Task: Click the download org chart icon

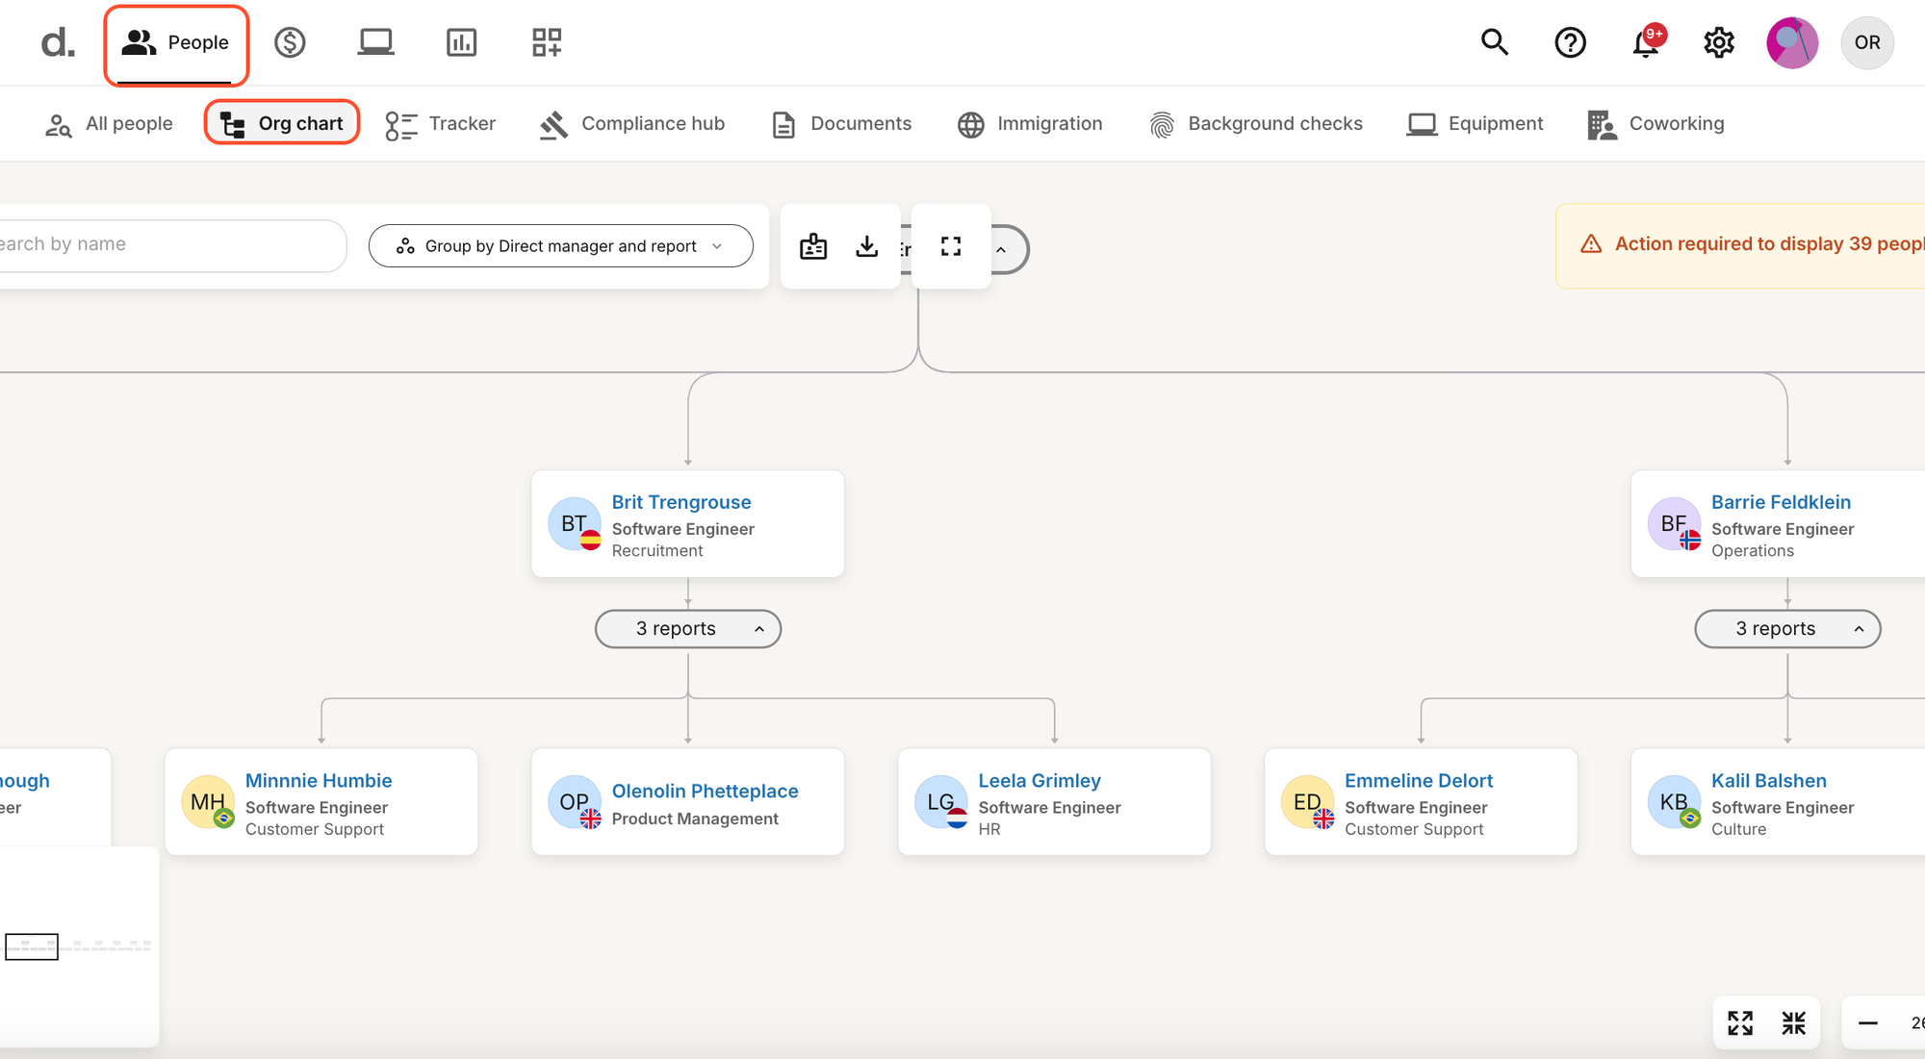Action: pyautogui.click(x=867, y=246)
